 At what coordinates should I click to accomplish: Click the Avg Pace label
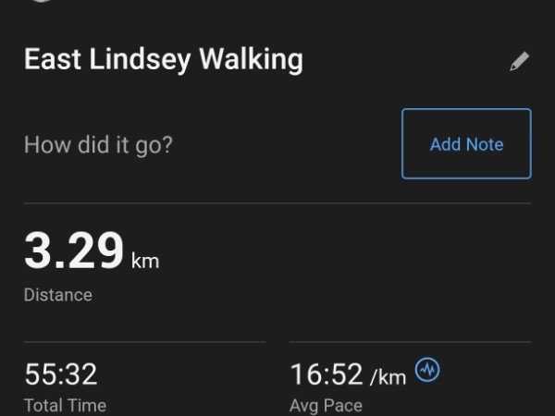point(326,406)
